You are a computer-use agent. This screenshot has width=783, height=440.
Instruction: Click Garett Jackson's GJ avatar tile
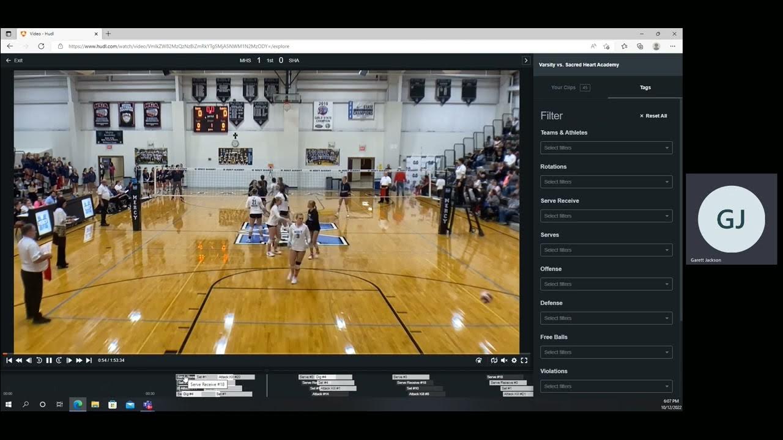tap(732, 219)
